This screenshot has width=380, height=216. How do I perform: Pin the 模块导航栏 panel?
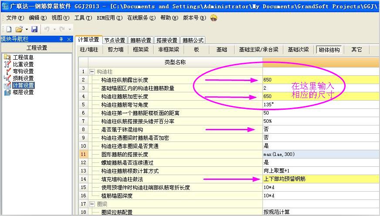(61, 39)
